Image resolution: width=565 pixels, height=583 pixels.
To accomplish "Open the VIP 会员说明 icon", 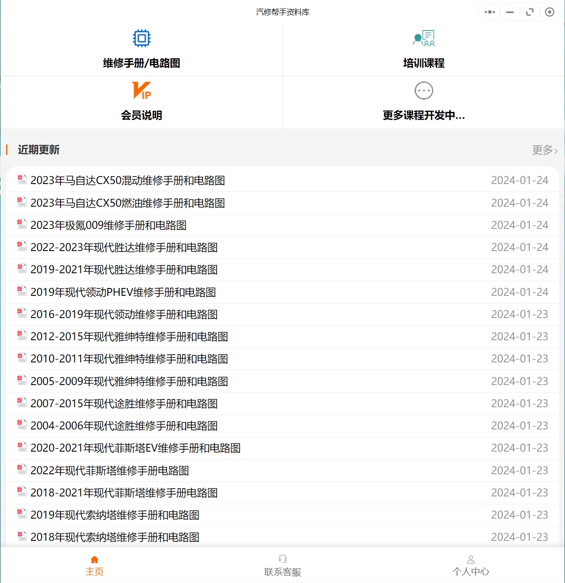I will click(141, 91).
